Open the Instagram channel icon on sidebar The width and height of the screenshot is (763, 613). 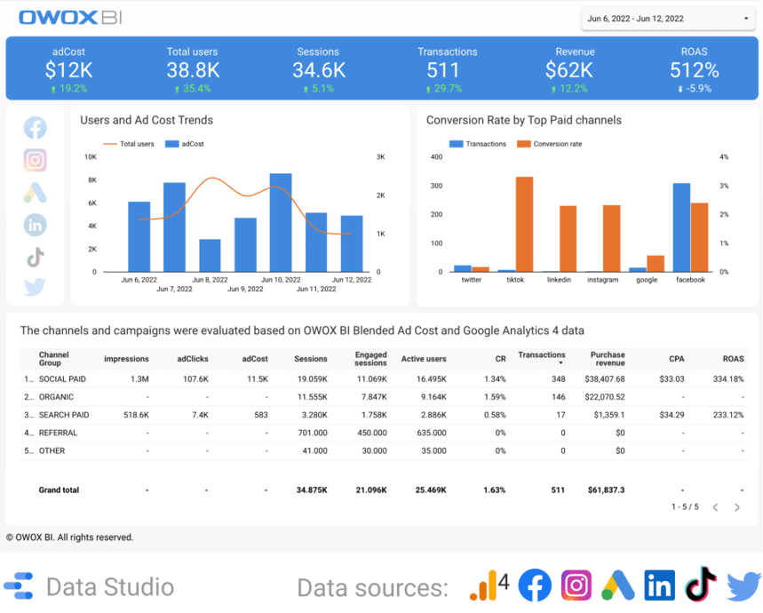tap(35, 160)
